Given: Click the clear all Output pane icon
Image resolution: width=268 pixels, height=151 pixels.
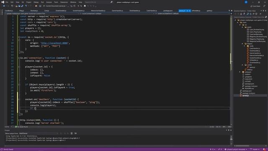Looking at the screenshot, I should pos(72,133).
